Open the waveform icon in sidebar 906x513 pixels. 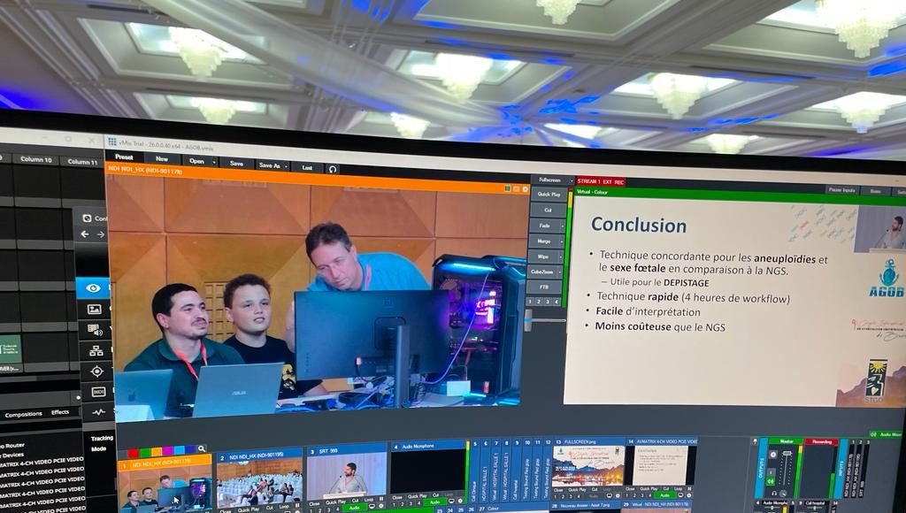click(x=98, y=412)
